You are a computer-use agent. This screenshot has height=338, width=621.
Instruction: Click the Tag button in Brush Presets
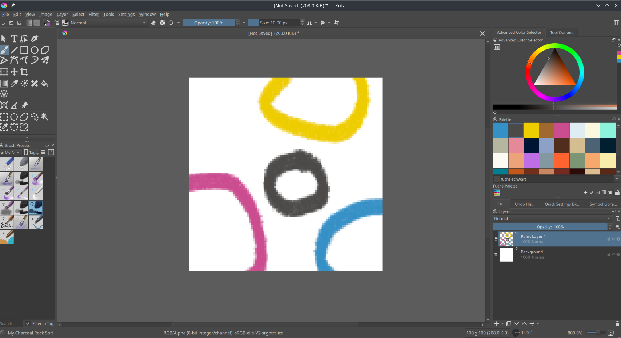31,153
